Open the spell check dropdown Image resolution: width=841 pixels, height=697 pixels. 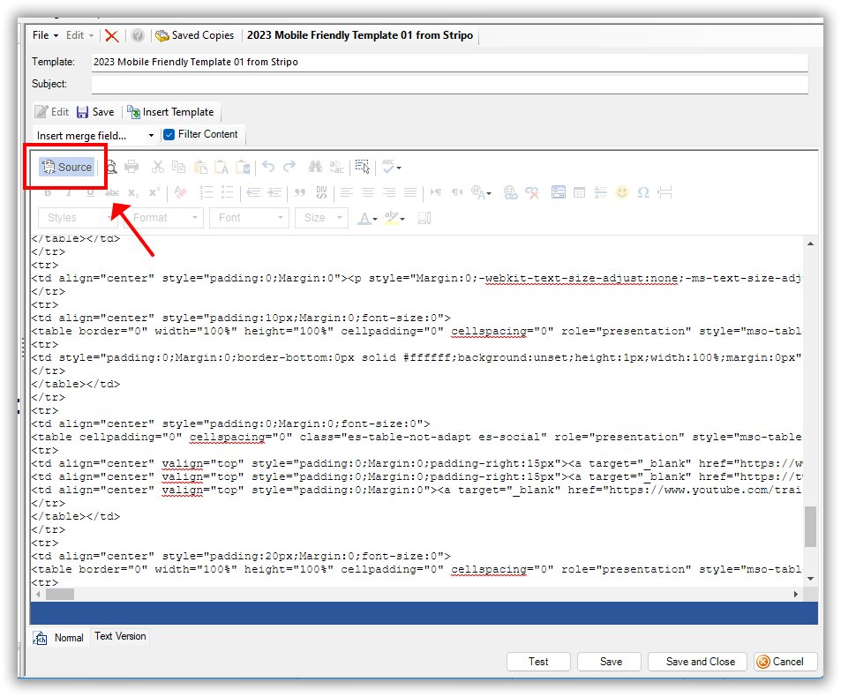click(x=392, y=167)
